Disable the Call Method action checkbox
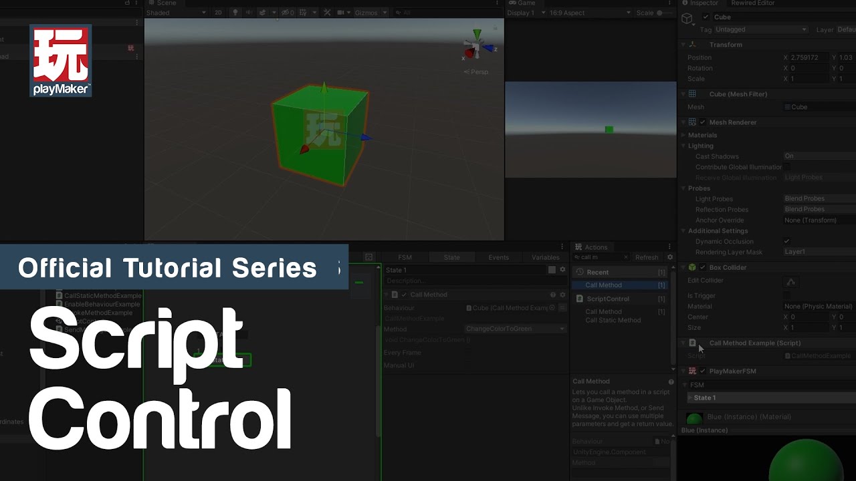Screen dimensions: 856x481 (404, 295)
